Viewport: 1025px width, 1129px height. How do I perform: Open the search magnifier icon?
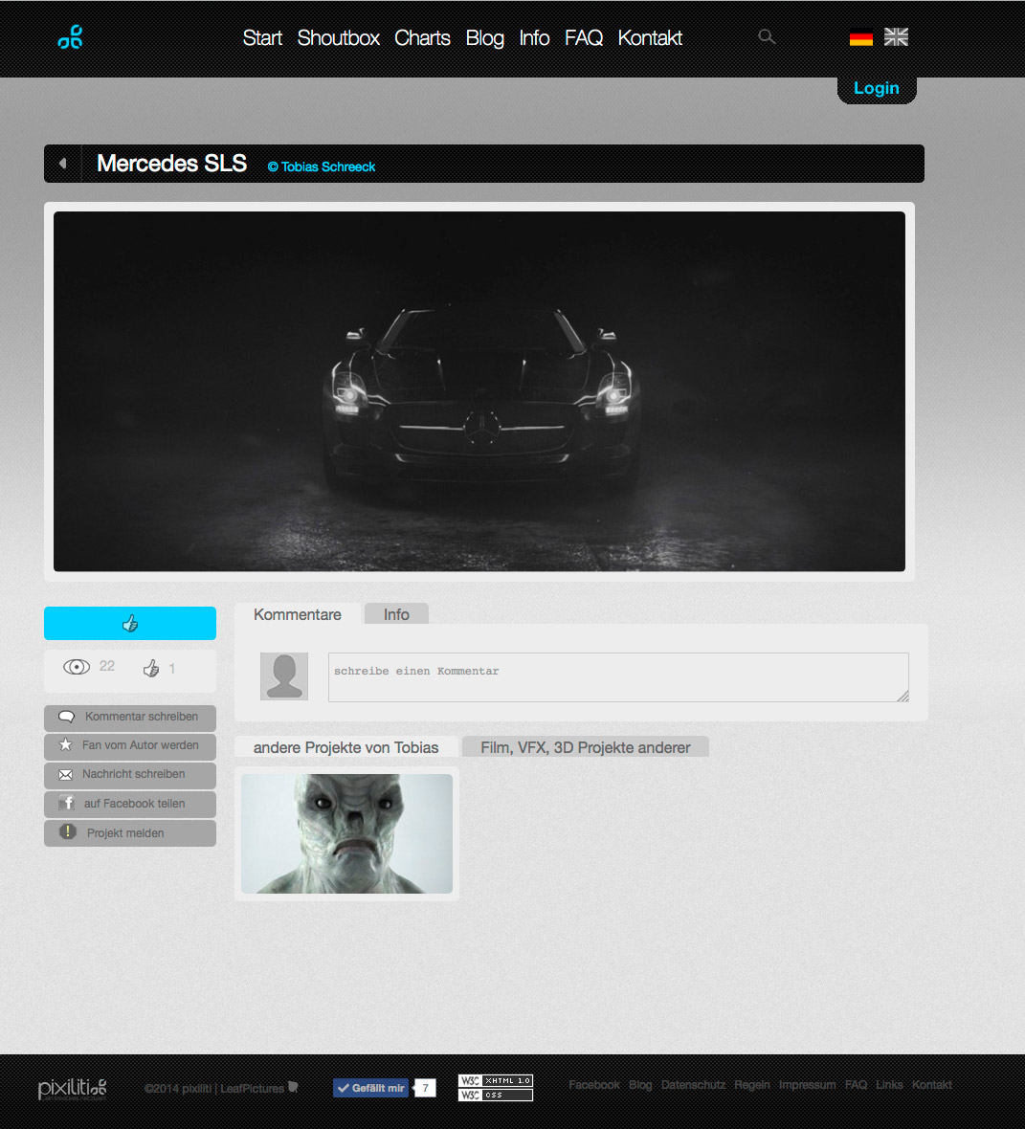pos(767,36)
